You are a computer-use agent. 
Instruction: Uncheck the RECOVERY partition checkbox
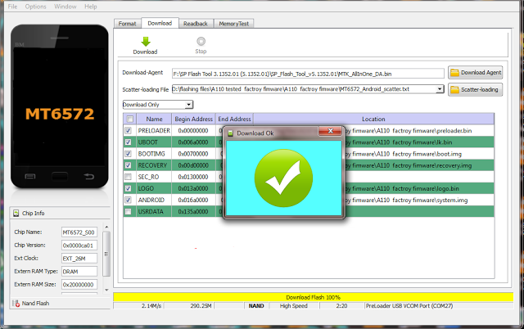128,165
